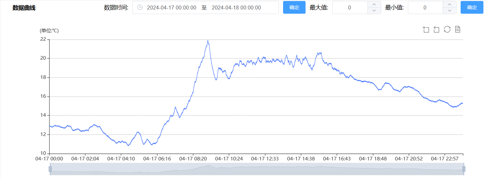Open the data view document icon
Screen dimensions: 487x178
tap(458, 29)
